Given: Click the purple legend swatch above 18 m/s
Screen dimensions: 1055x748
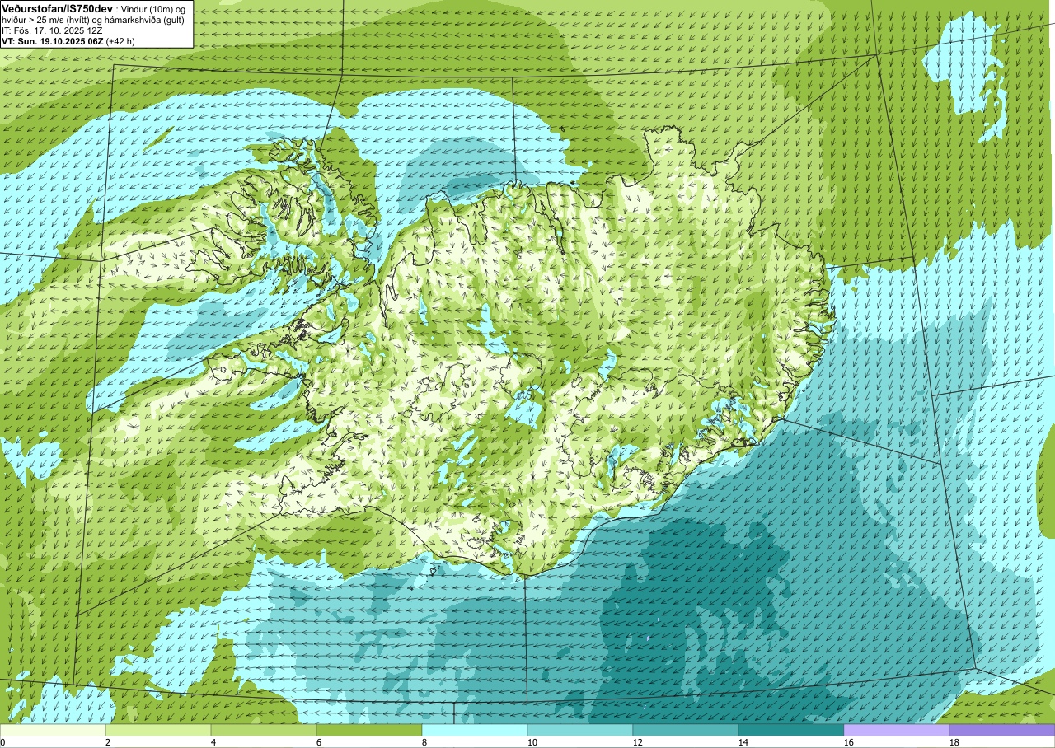Looking at the screenshot, I should (x=1001, y=730).
